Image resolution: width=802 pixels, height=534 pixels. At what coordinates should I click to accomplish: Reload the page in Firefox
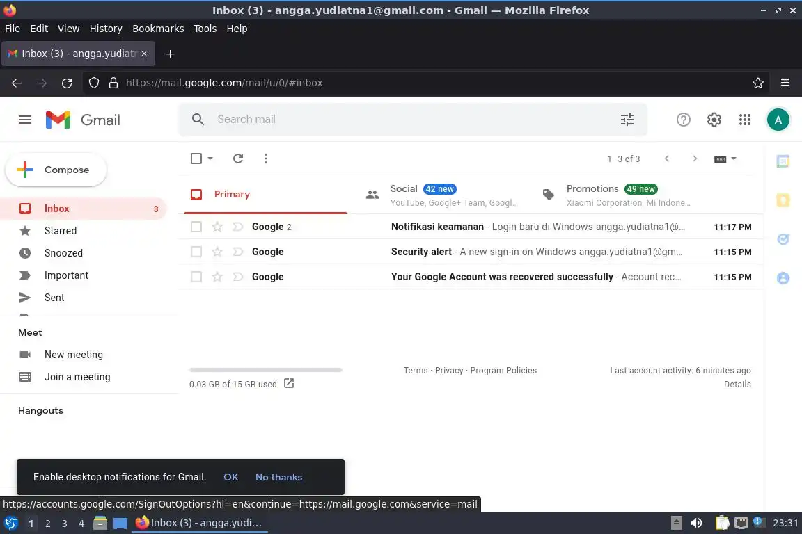coord(67,83)
